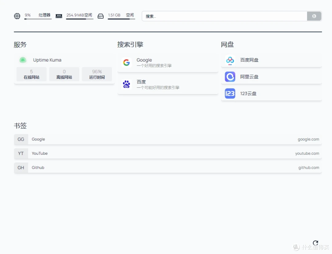332x254 pixels.
Task: Focus the 搜索 input field
Action: [x=224, y=16]
